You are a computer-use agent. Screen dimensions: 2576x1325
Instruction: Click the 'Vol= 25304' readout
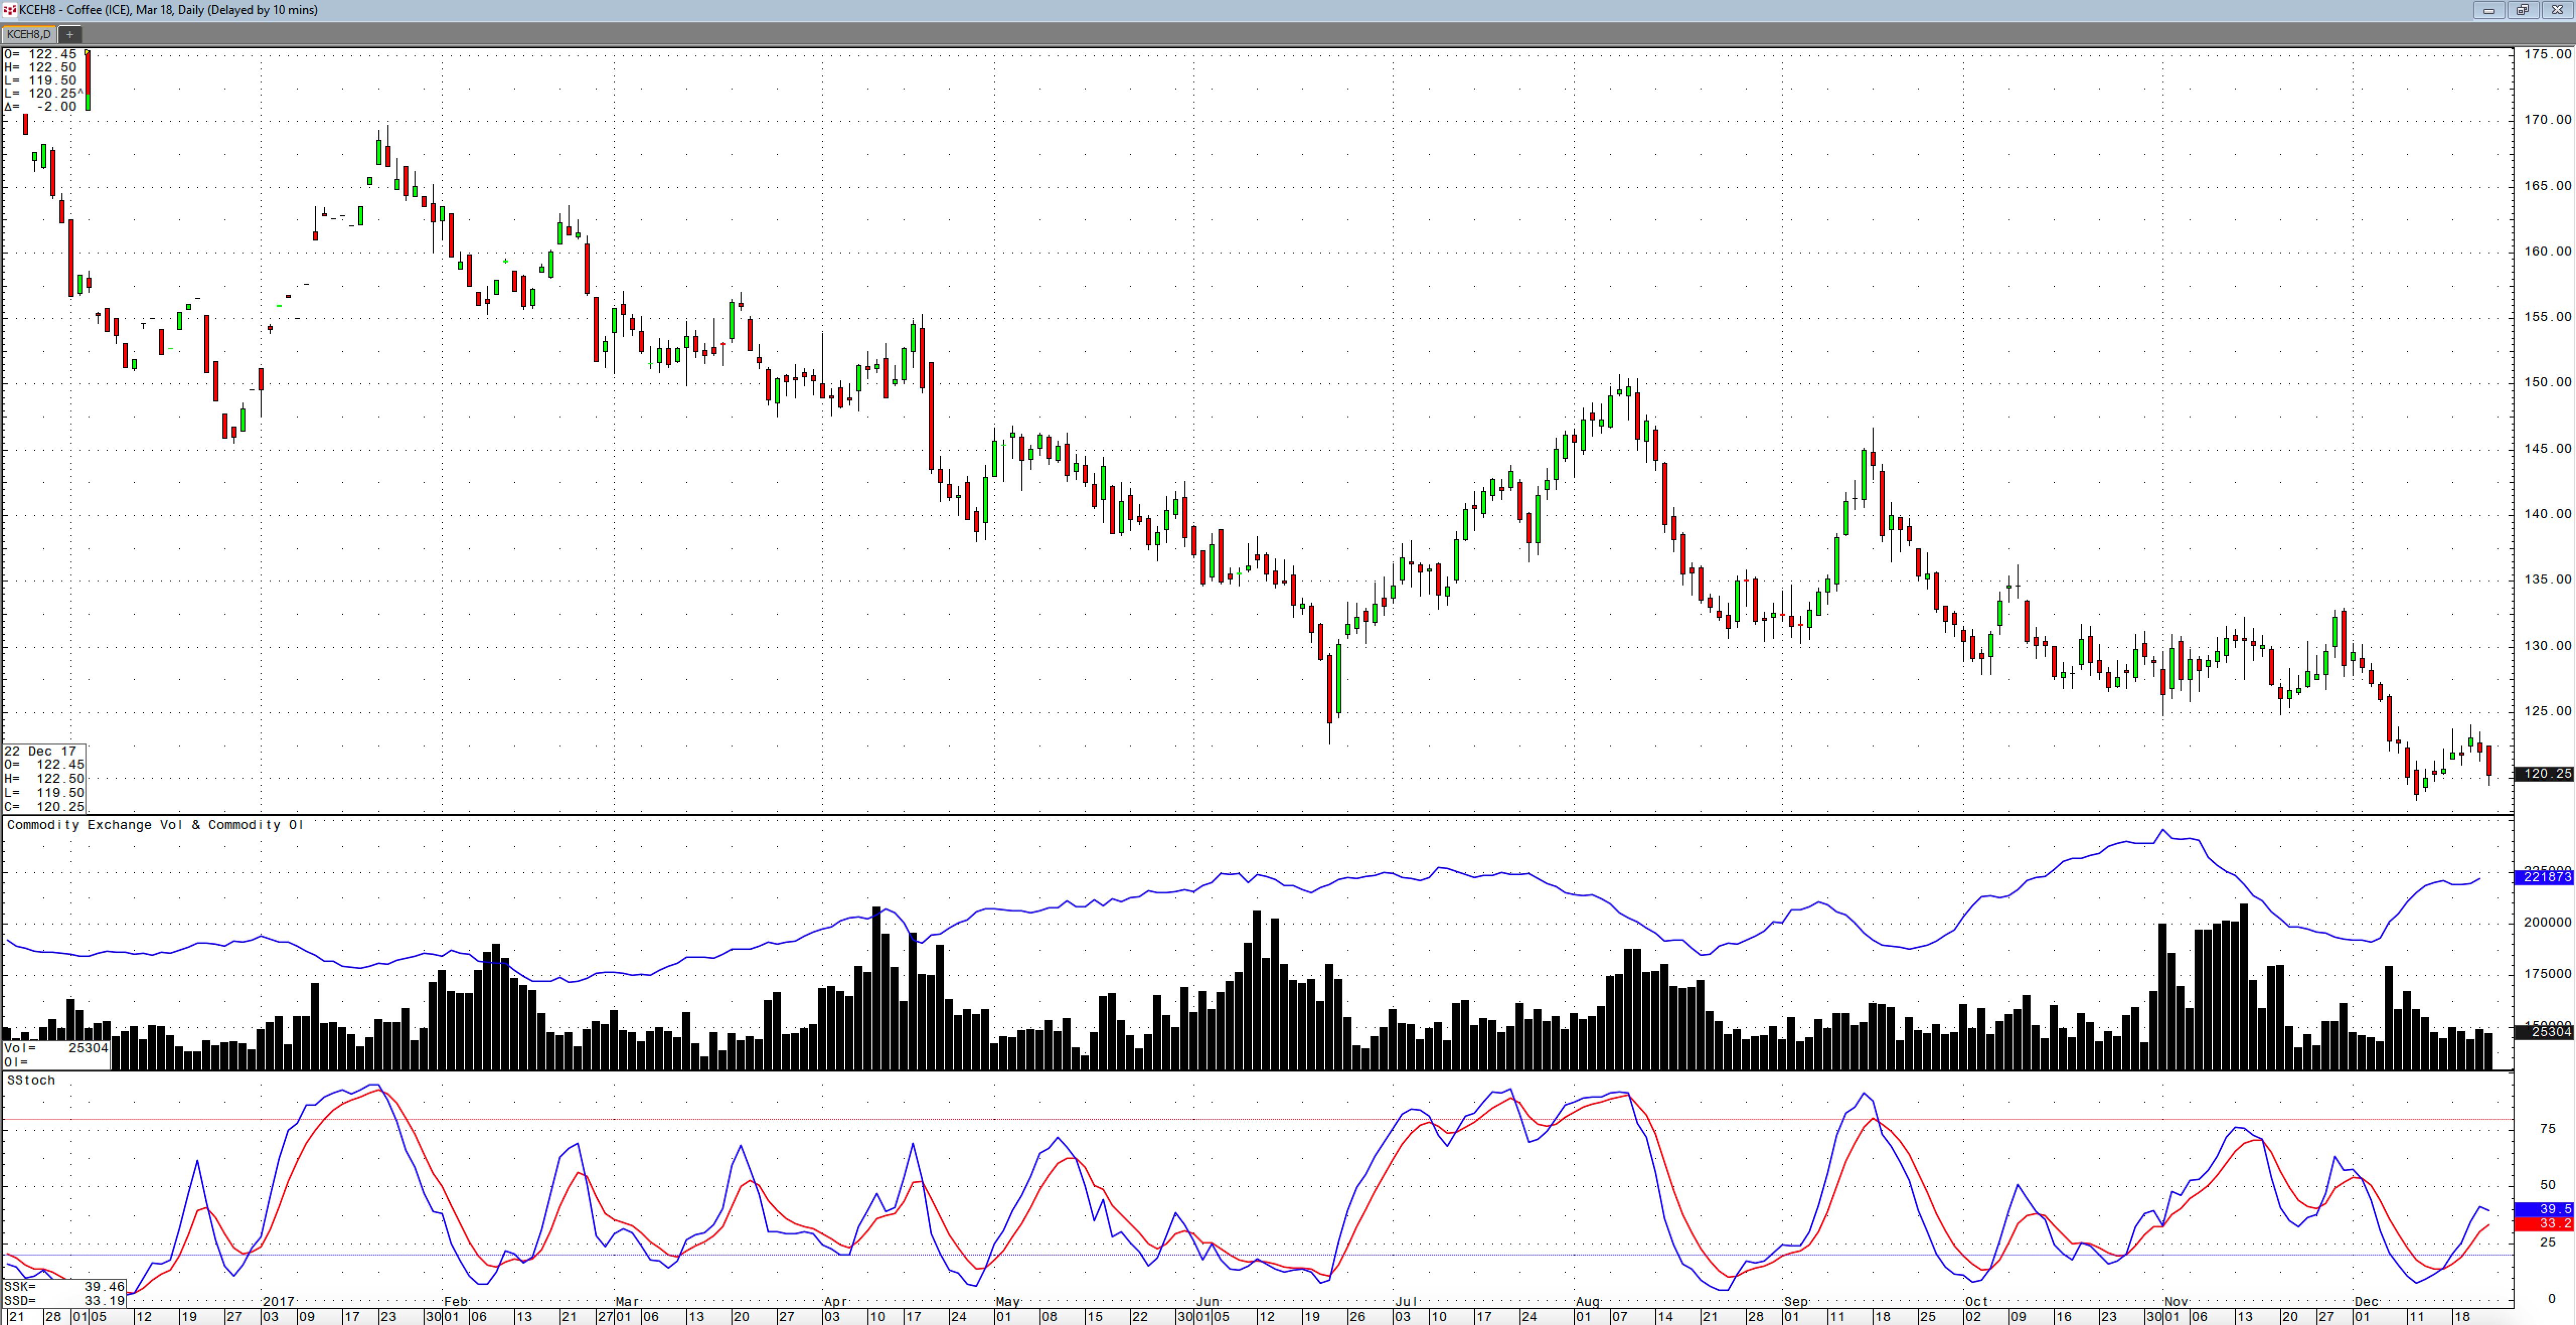(56, 1048)
